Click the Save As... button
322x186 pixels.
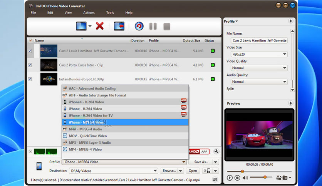point(201,162)
